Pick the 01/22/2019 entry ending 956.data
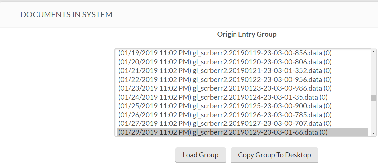 click(x=225, y=80)
